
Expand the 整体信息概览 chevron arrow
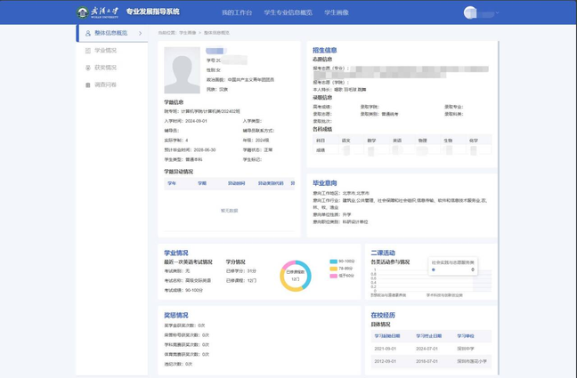click(x=140, y=34)
